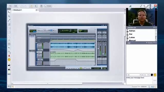Click the red X delete tool
This screenshot has height=92, width=164.
click(x=9, y=56)
